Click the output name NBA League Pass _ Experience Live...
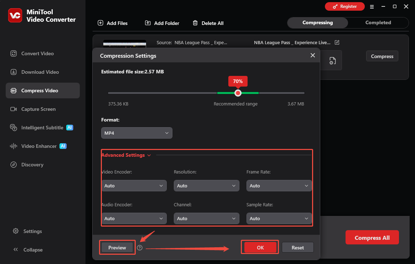 [292, 43]
